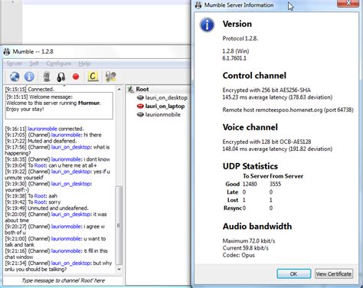
Task: Click laurionmobile link in the 'connected' log line
Action: point(42,129)
